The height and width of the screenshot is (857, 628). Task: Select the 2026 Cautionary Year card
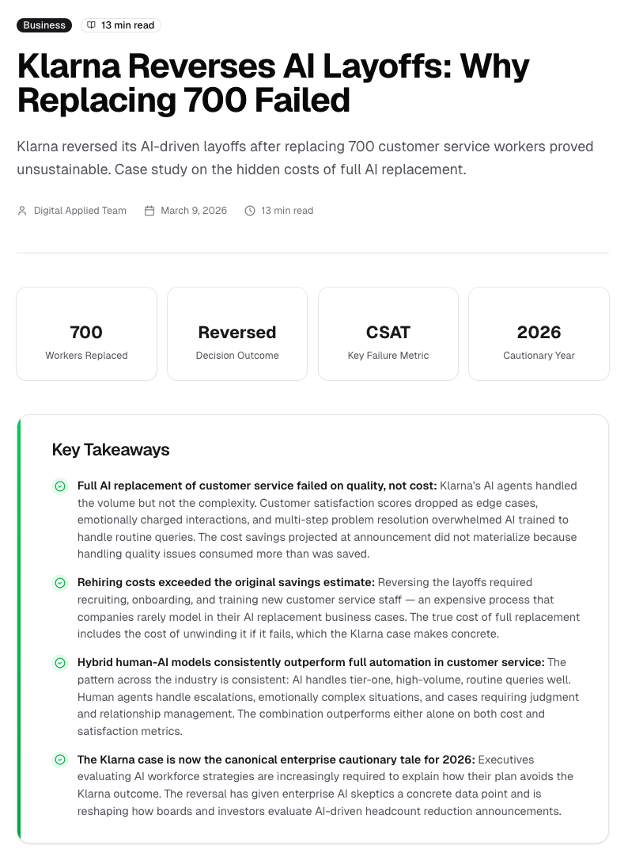(x=539, y=334)
